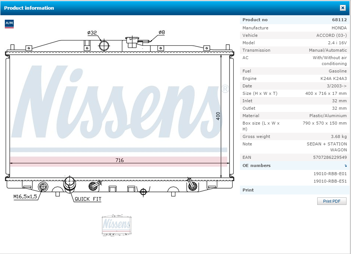
Task: Click the Product no label
Action: pyautogui.click(x=255, y=20)
